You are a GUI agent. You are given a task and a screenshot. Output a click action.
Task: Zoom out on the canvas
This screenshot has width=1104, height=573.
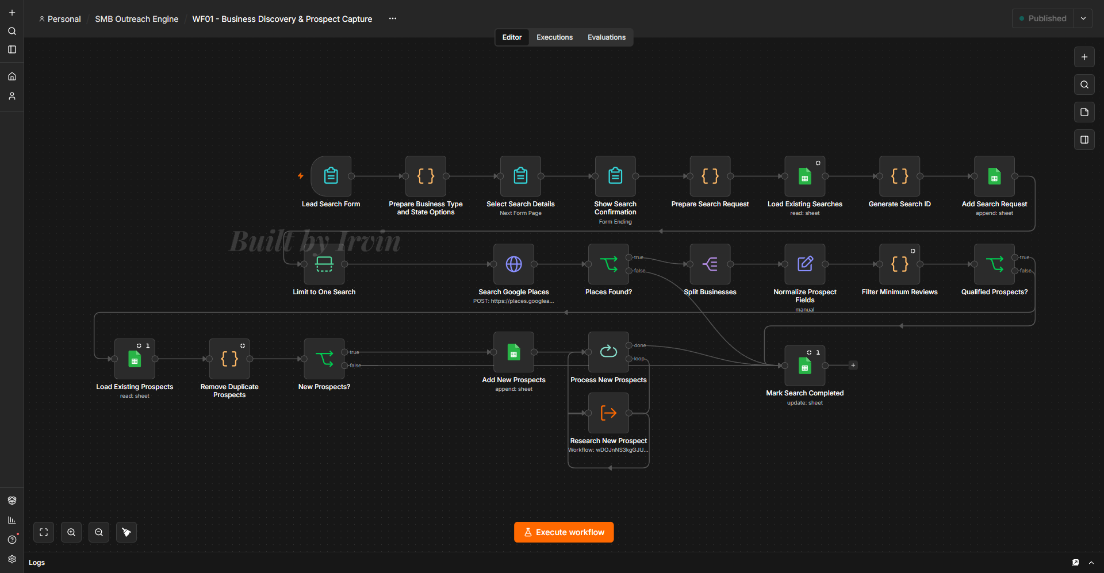pyautogui.click(x=99, y=532)
